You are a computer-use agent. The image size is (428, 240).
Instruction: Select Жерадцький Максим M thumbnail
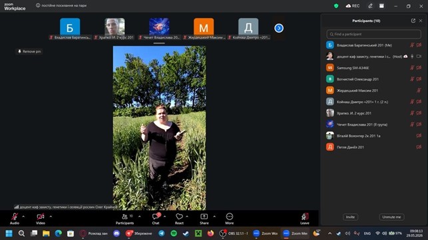point(204,29)
